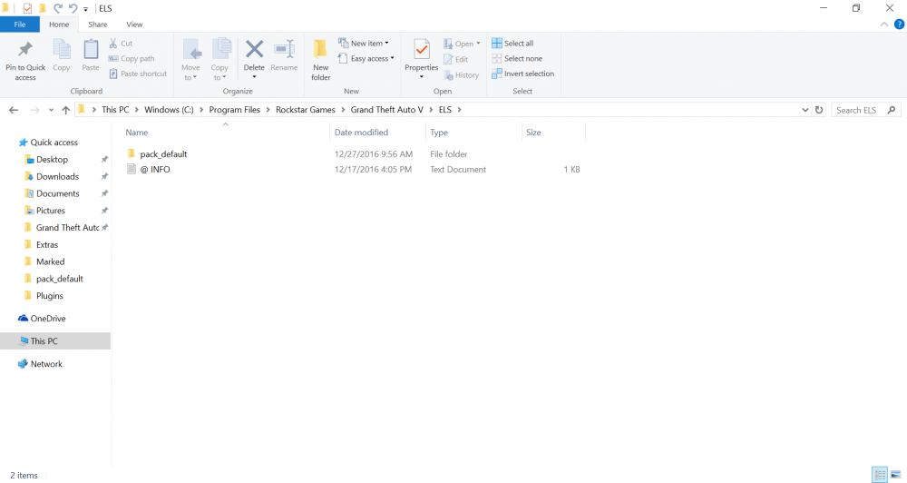This screenshot has height=483, width=907.
Task: Open Desktop in Quick access
Action: (52, 159)
